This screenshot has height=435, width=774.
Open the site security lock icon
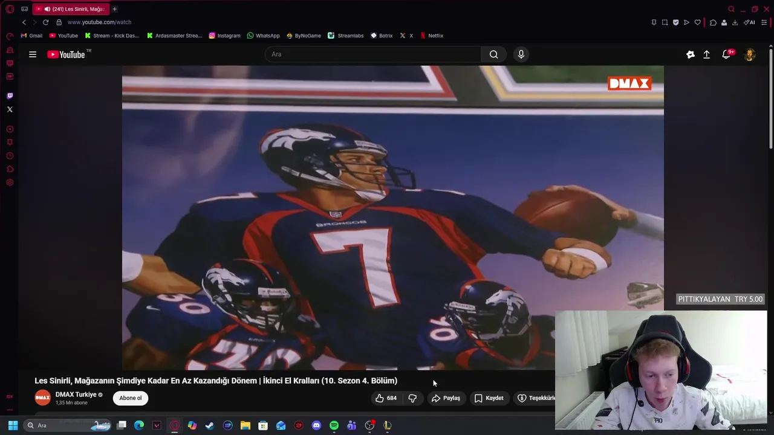pyautogui.click(x=59, y=22)
